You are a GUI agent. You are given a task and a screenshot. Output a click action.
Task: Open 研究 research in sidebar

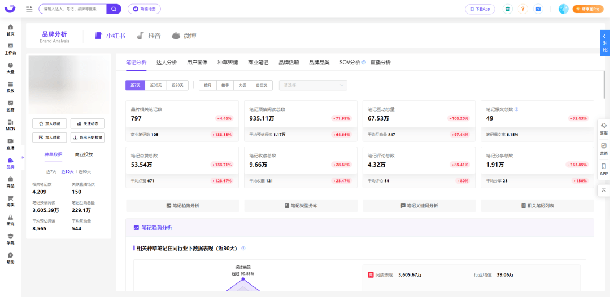coord(11,220)
